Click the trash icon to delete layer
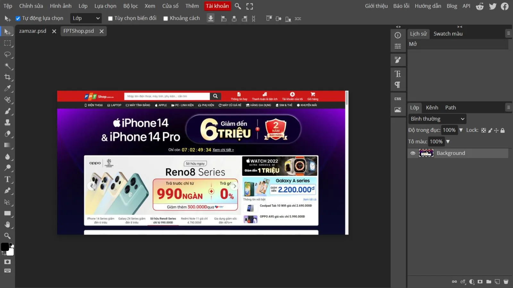 click(506, 282)
